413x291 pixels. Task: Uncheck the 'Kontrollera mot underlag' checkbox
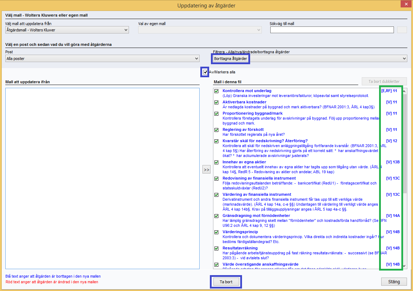click(217, 91)
